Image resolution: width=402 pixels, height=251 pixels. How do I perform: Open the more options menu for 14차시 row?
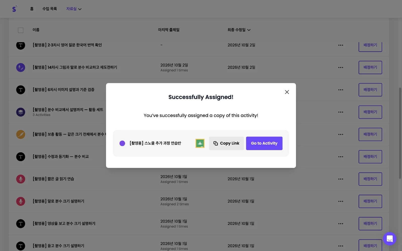[x=341, y=68]
